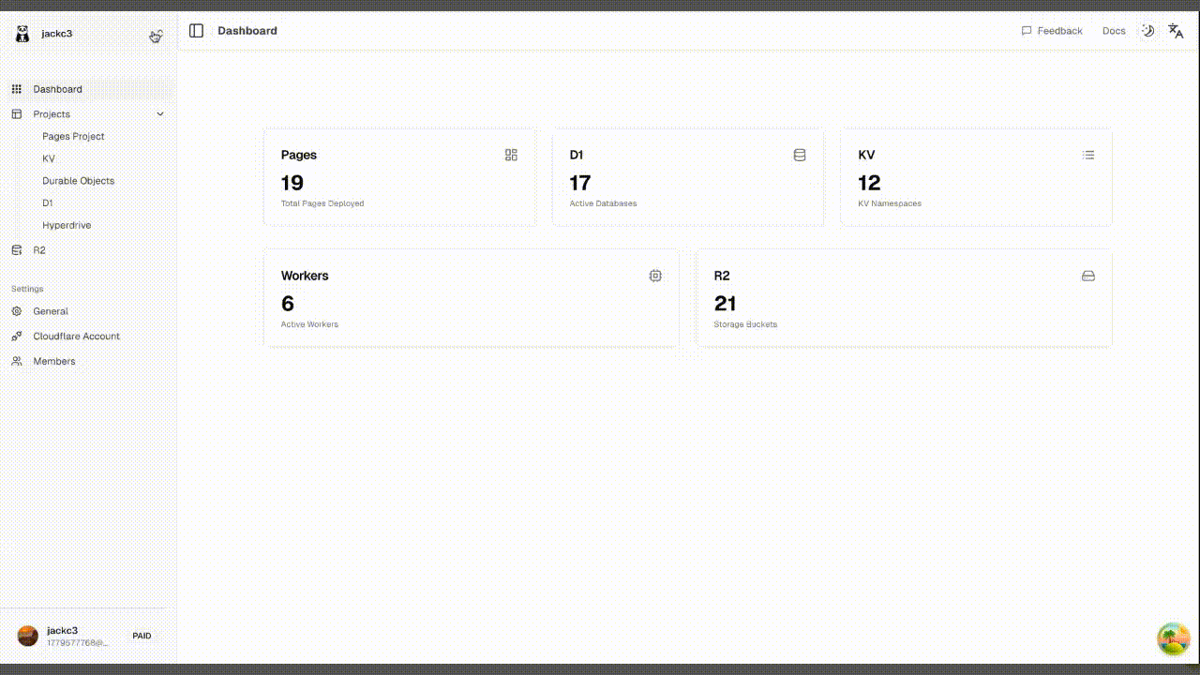This screenshot has height=675, width=1200.
Task: Click the bucket icon on the R2 card
Action: 1087,276
